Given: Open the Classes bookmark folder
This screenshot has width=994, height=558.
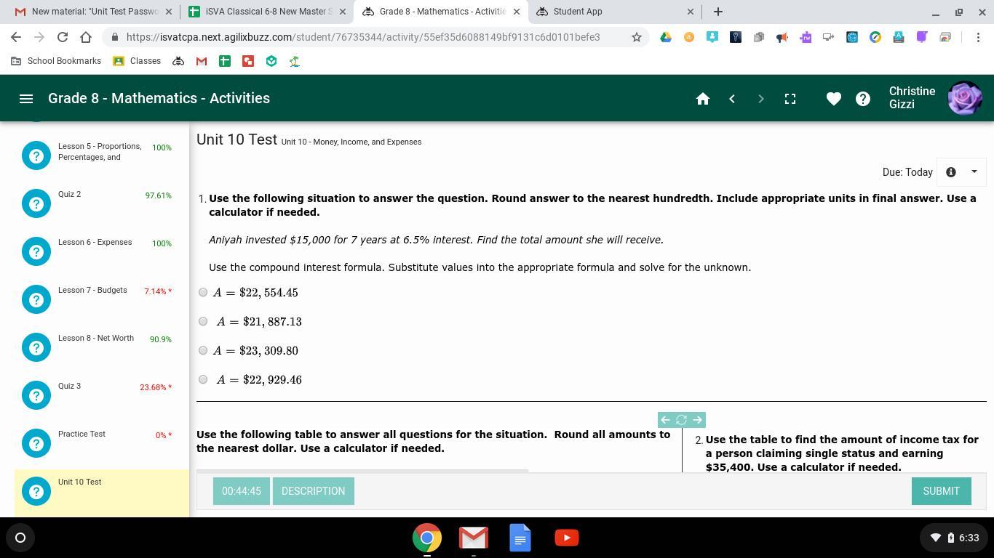Looking at the screenshot, I should click(x=137, y=61).
